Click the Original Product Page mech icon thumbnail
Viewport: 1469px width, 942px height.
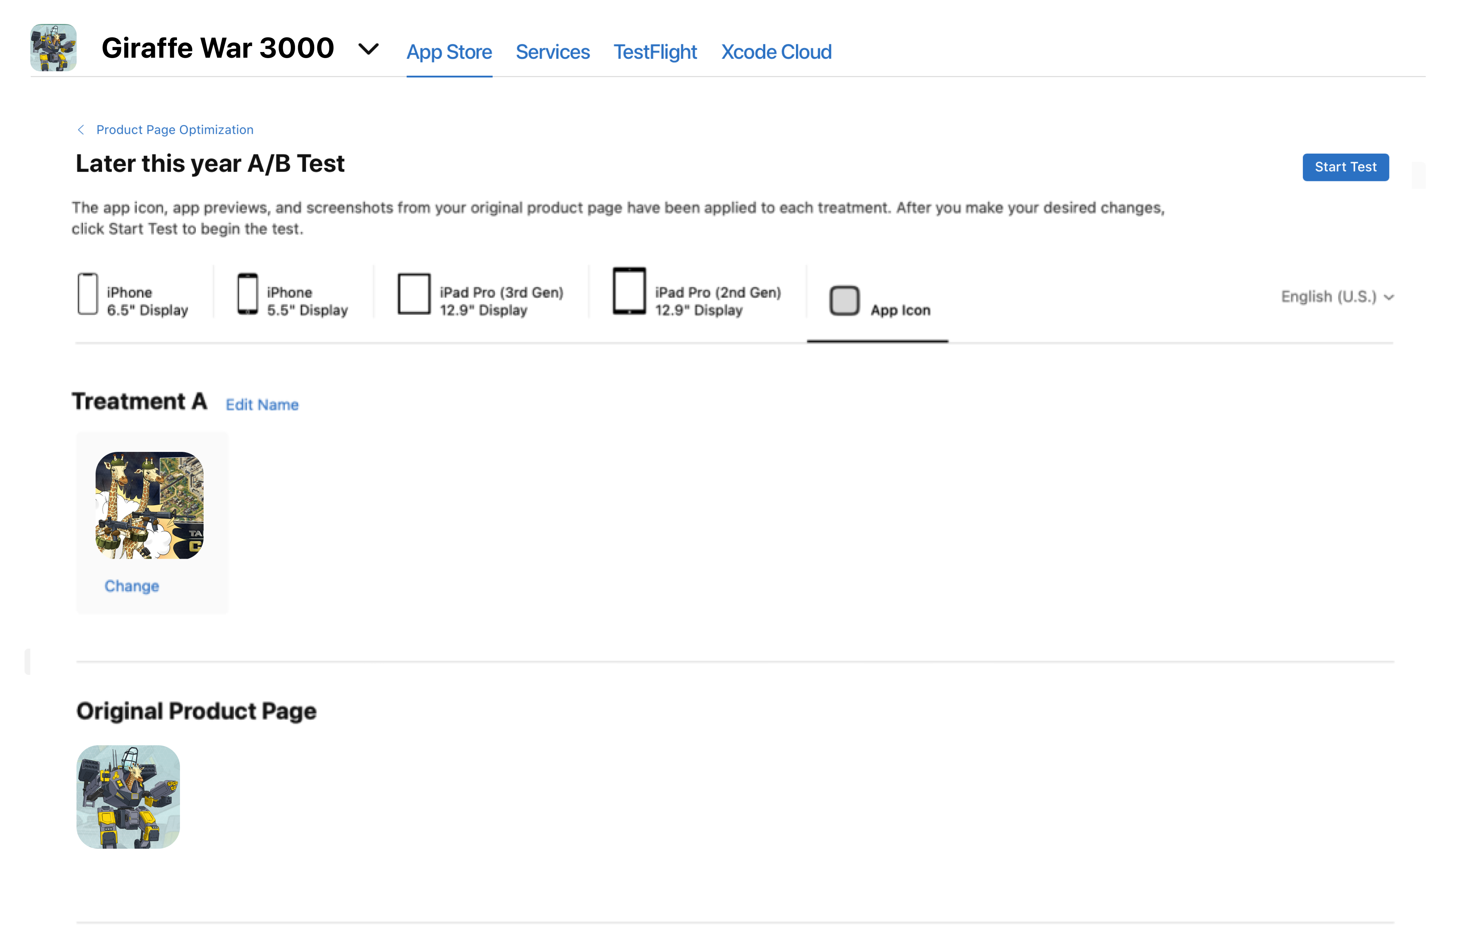click(x=128, y=797)
